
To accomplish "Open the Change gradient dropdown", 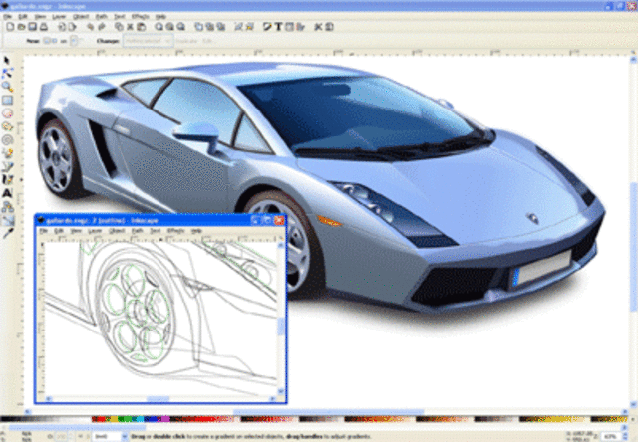I will [x=149, y=41].
